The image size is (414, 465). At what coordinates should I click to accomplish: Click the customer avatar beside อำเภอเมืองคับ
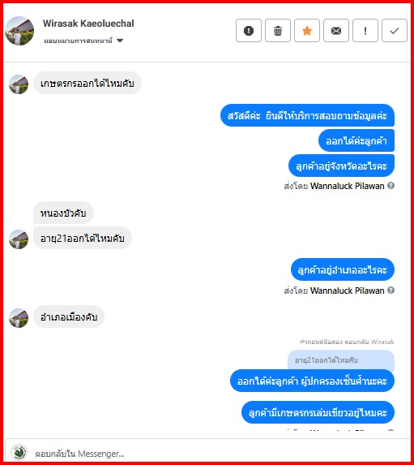(x=19, y=318)
